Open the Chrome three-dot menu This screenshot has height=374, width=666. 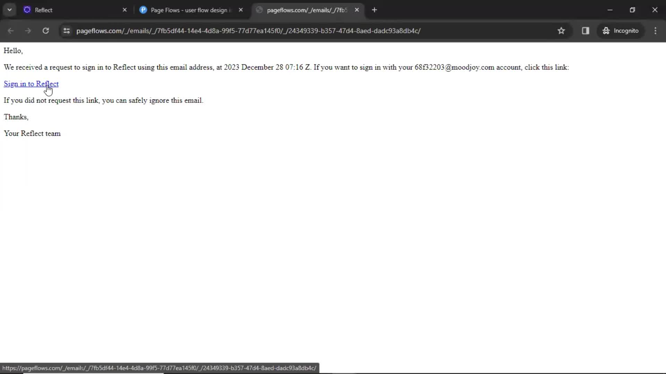(x=655, y=31)
